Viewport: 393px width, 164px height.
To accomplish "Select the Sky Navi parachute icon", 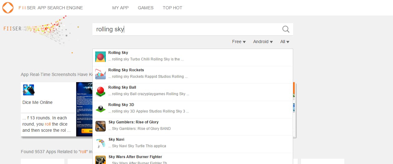I will tap(101, 144).
